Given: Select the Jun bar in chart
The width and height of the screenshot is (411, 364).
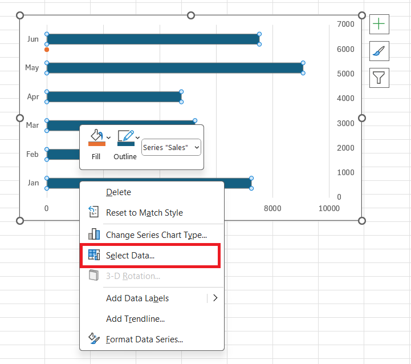Looking at the screenshot, I should coord(153,39).
